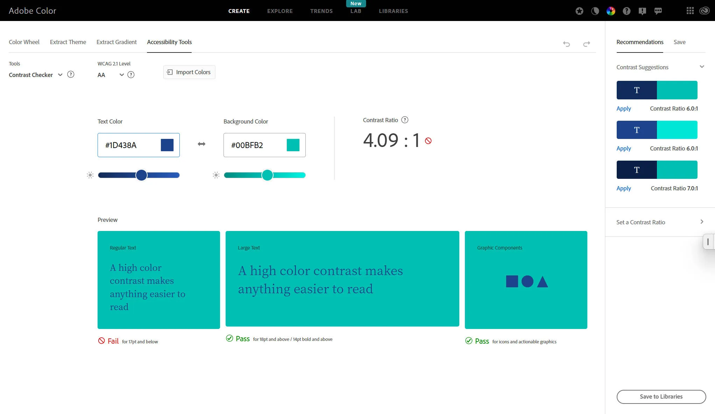Image resolution: width=715 pixels, height=414 pixels.
Task: Click the Pass checkmark under Graphic Components
Action: pos(469,341)
